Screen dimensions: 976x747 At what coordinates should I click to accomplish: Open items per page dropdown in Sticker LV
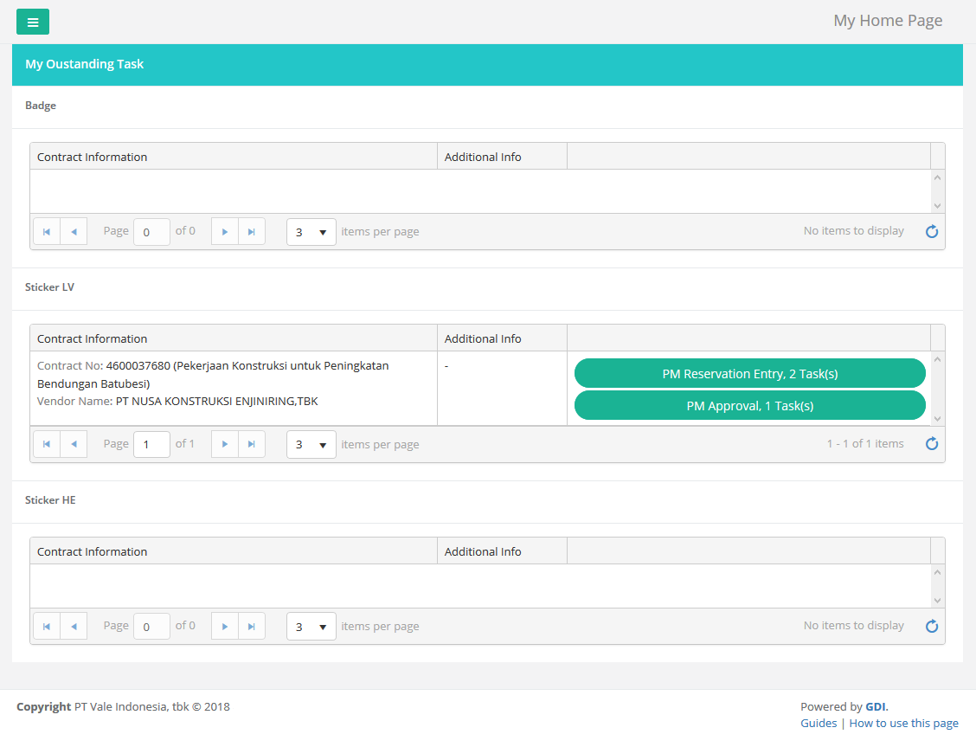[311, 444]
